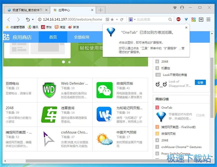Focus the address bar URL field
Screen dimensions: 217x167
click(x=73, y=19)
